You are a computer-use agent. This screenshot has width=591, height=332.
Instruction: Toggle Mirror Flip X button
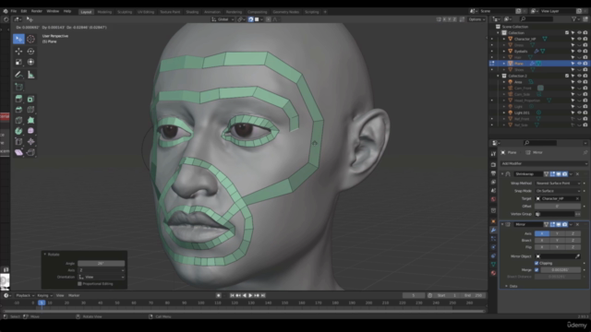click(x=542, y=247)
